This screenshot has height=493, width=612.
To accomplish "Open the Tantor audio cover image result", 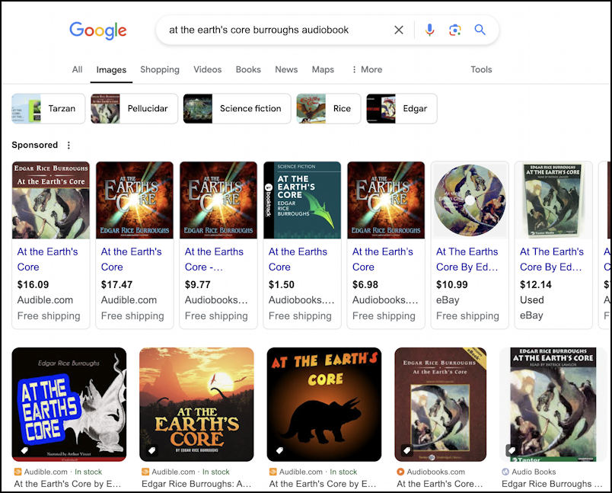I will coord(553,405).
